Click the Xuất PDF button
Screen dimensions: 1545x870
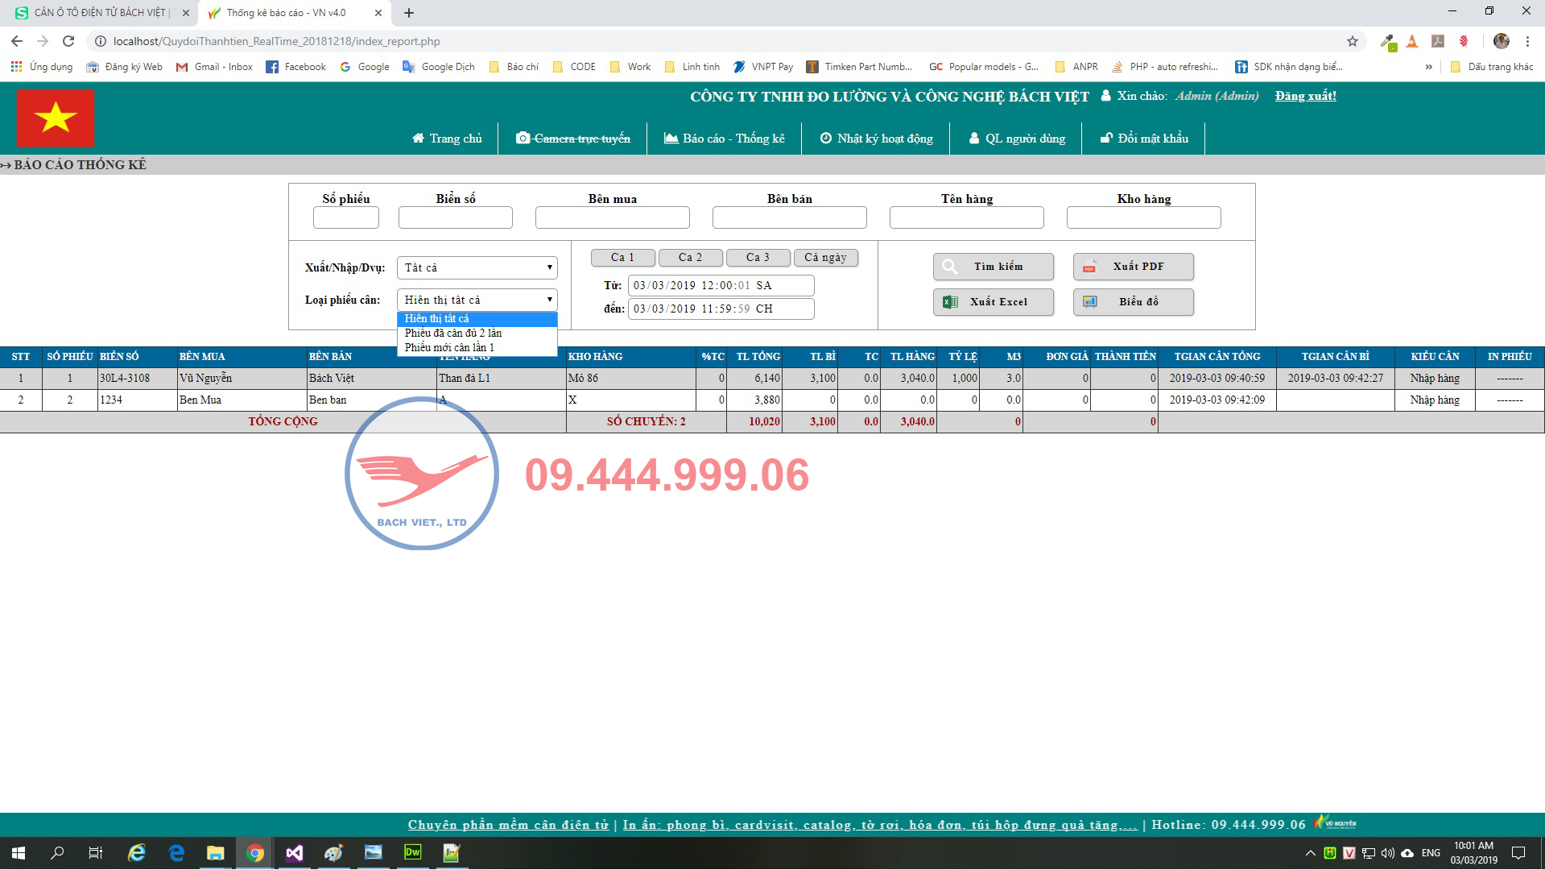click(x=1134, y=267)
